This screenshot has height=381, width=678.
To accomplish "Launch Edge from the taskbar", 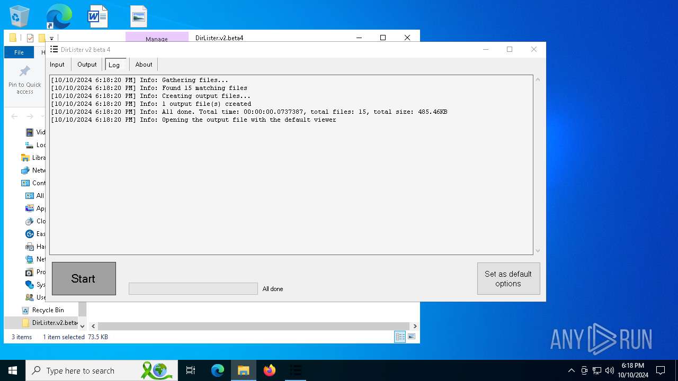I will [x=218, y=370].
